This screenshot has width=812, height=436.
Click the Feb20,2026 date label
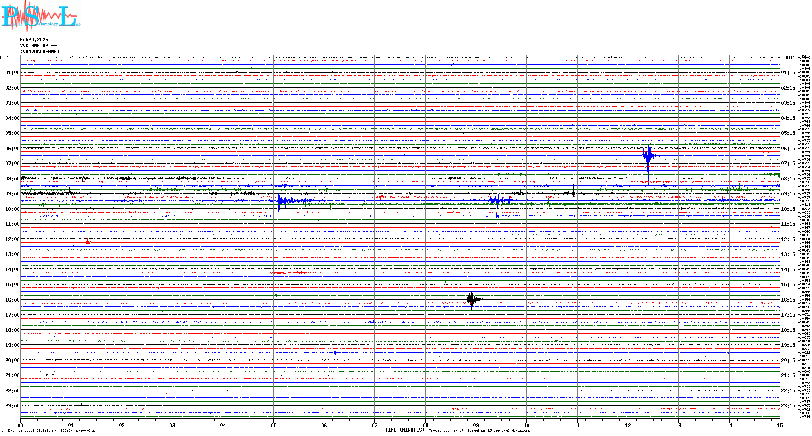(x=34, y=40)
